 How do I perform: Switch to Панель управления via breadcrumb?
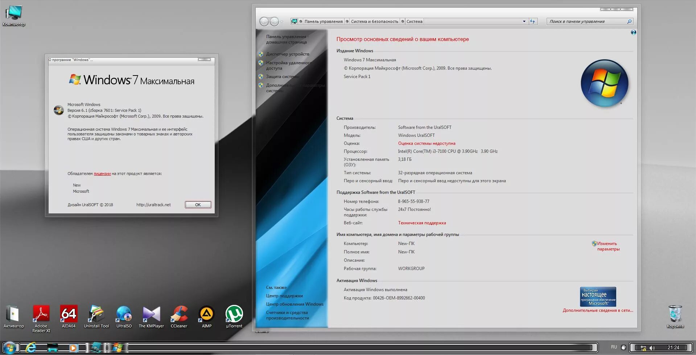(x=325, y=21)
